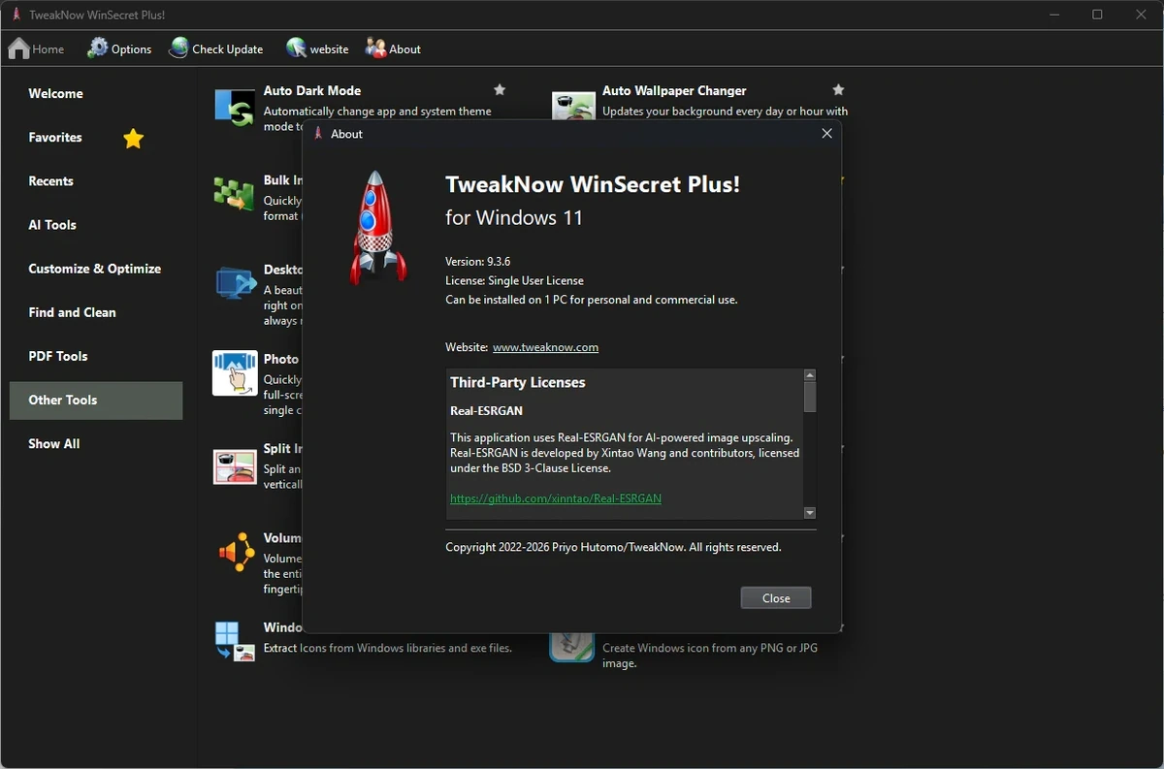Click the licenses scrollbar up arrow
Viewport: 1164px width, 769px height.
(x=810, y=375)
